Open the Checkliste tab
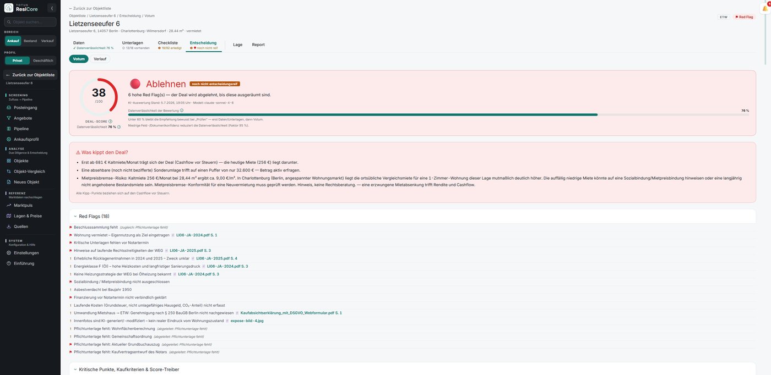Viewport: 771px width, 375px height. pyautogui.click(x=169, y=45)
